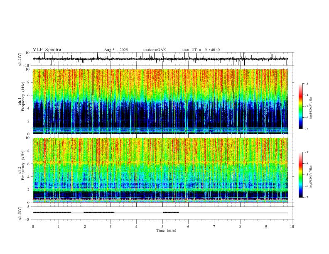The height and width of the screenshot is (254, 329).
Task: Click the "VLF Spectra" plot title
Action: pyautogui.click(x=47, y=50)
